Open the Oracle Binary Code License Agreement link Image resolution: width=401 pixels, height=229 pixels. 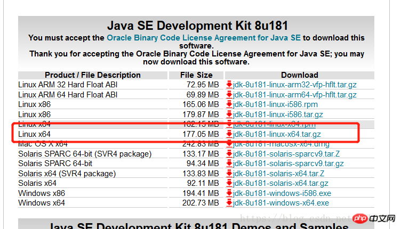(x=204, y=38)
